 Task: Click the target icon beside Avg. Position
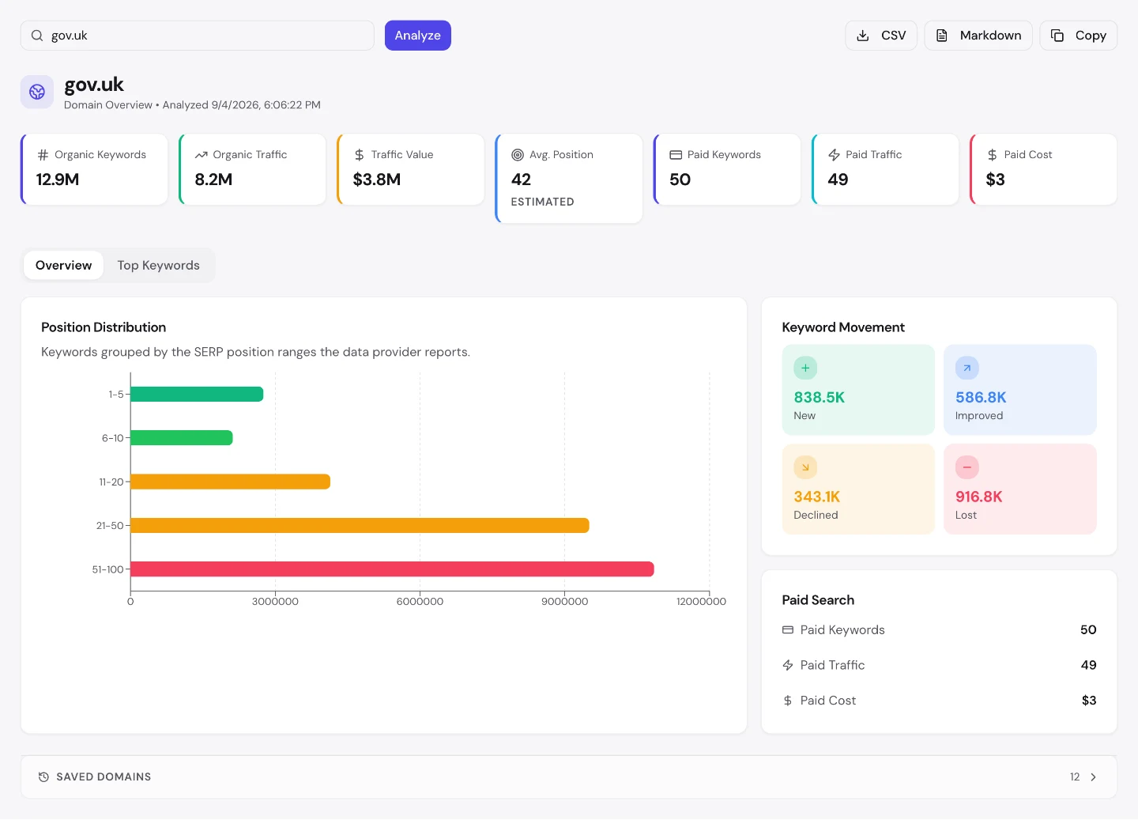(518, 155)
